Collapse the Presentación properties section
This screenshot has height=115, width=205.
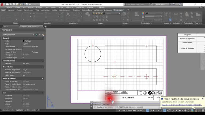click(x=42, y=67)
